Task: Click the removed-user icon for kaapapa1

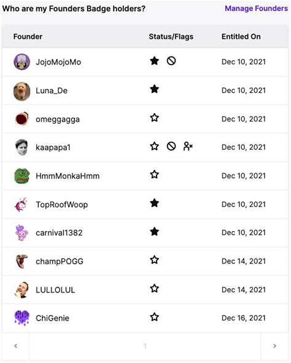Action: point(188,146)
